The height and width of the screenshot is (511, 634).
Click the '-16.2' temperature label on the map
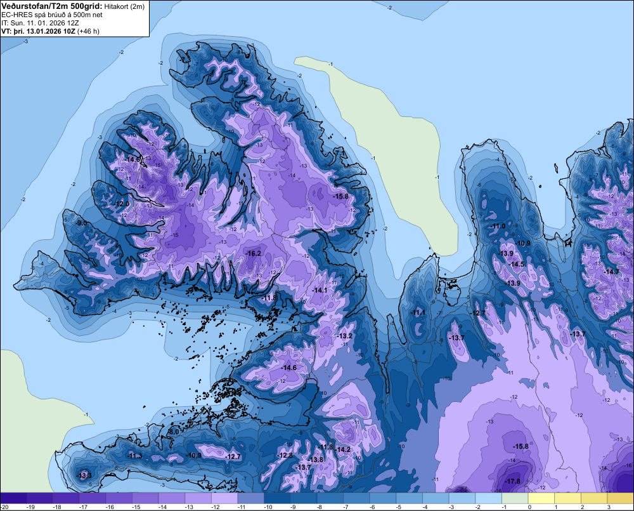pos(253,253)
